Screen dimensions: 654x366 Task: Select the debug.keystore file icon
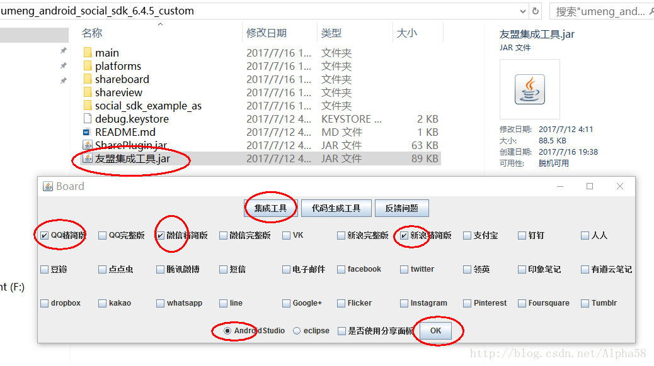tap(88, 118)
